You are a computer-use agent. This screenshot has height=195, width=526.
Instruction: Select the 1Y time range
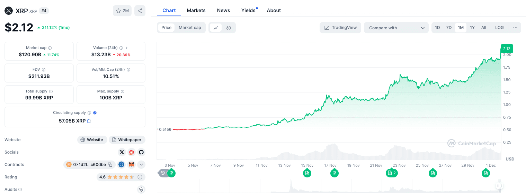(x=472, y=28)
